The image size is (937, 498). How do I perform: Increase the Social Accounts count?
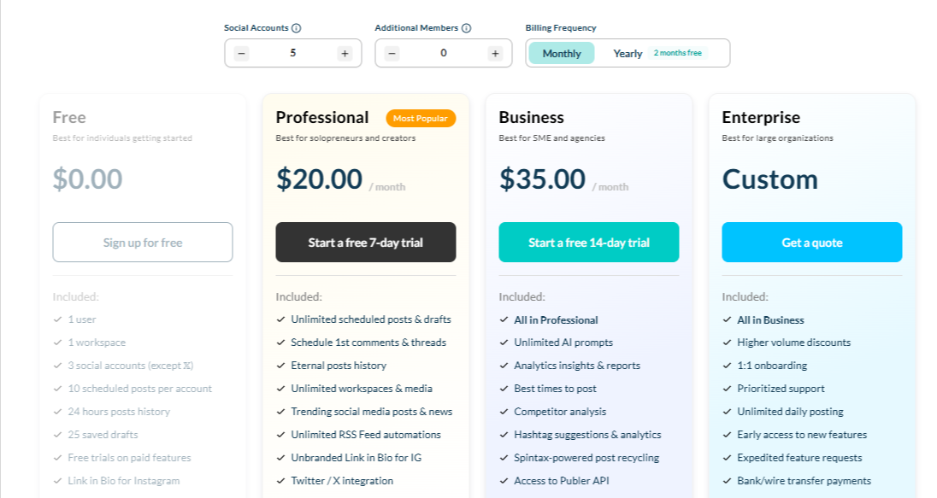345,53
